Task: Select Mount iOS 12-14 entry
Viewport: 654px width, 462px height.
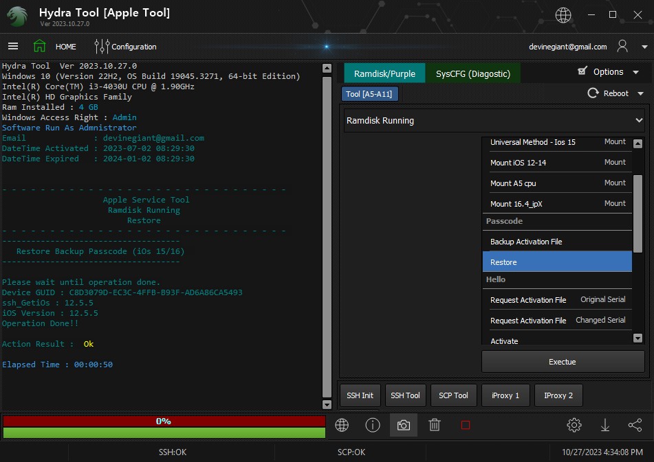Action: (557, 162)
